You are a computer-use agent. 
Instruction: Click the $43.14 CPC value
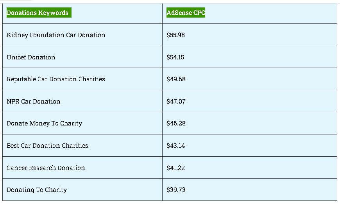point(175,146)
